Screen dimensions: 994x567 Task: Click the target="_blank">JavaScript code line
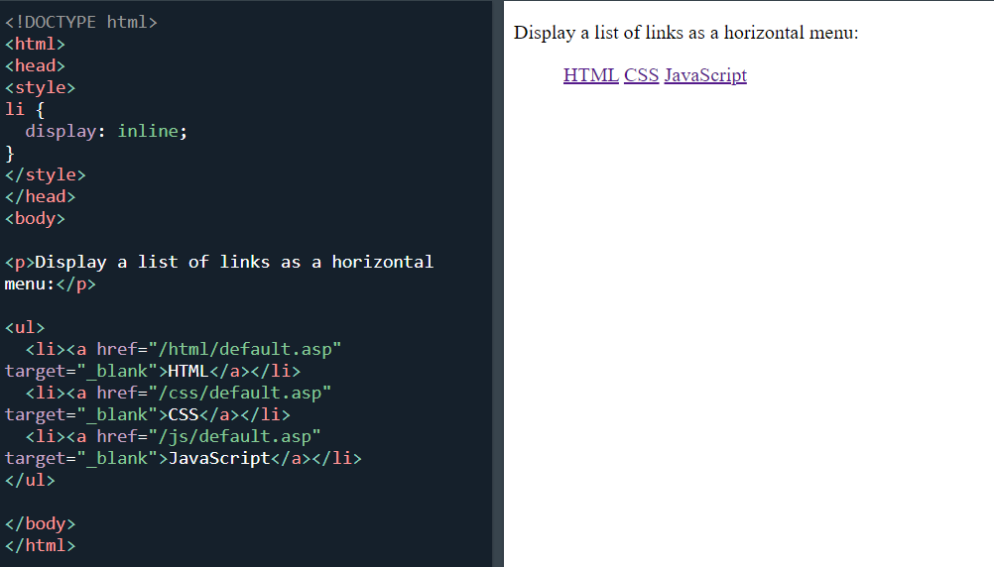click(x=184, y=458)
